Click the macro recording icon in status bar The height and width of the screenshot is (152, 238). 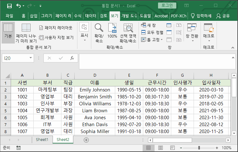point(18,148)
